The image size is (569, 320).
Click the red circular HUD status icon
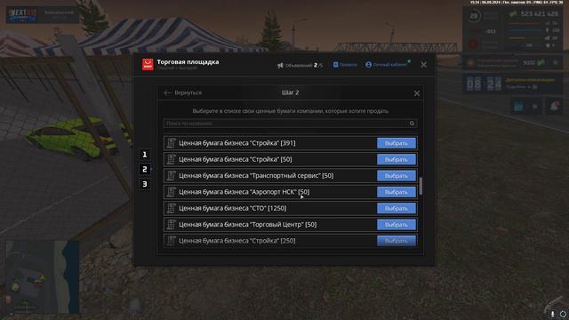(473, 44)
